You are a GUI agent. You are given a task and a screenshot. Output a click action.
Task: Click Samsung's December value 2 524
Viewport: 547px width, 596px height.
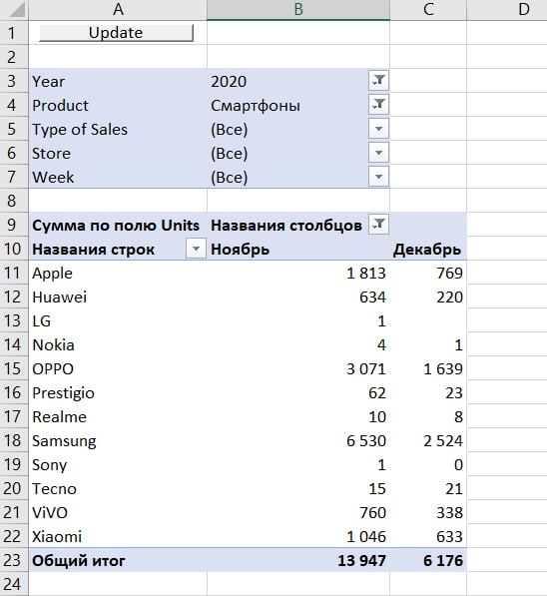pos(428,440)
